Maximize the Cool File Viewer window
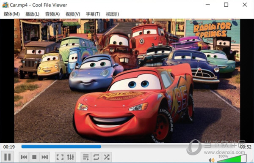This screenshot has height=163, width=254. pyautogui.click(x=226, y=5)
